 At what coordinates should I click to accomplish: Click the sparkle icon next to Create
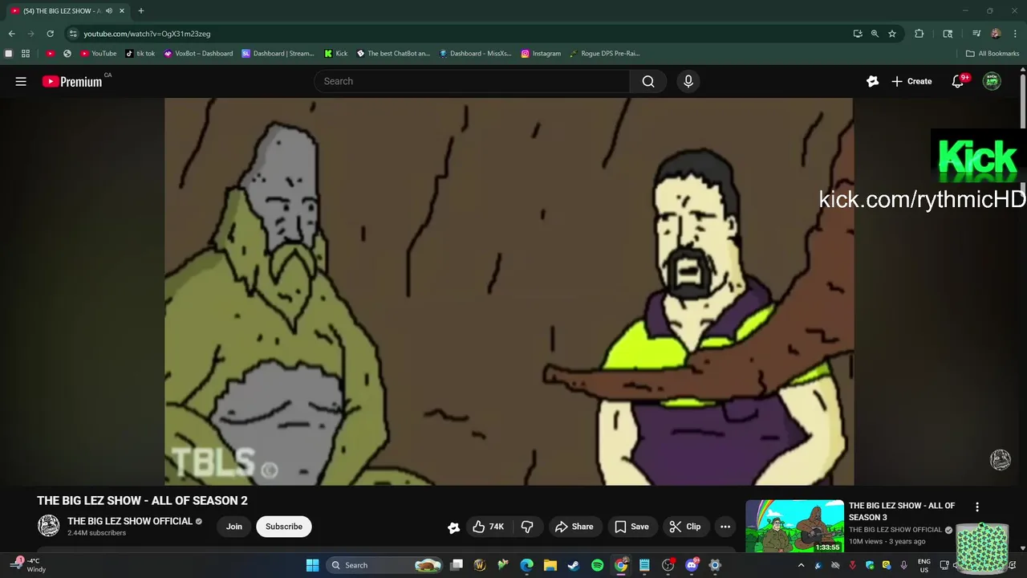pyautogui.click(x=872, y=81)
